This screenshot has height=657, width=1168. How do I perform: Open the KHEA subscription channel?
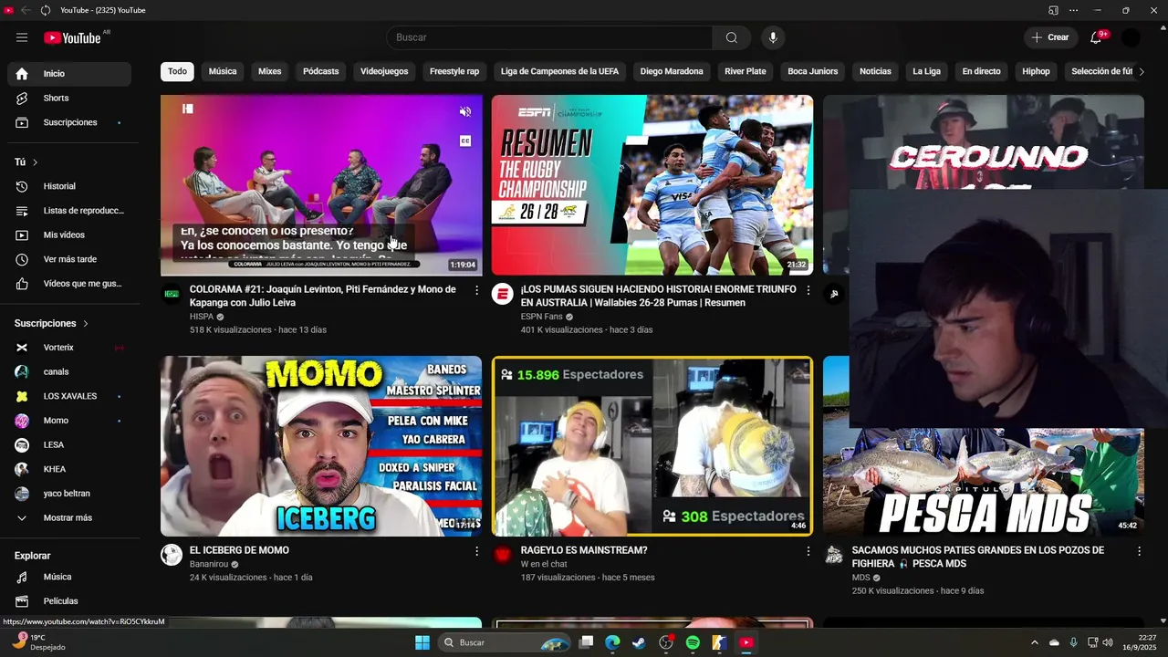69,469
